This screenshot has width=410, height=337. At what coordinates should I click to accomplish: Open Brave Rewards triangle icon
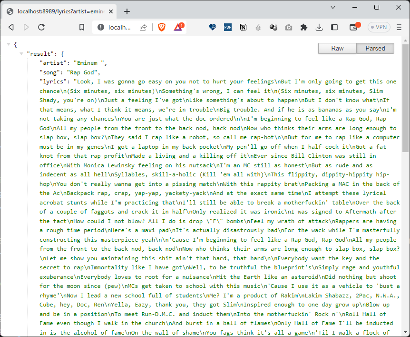[179, 27]
